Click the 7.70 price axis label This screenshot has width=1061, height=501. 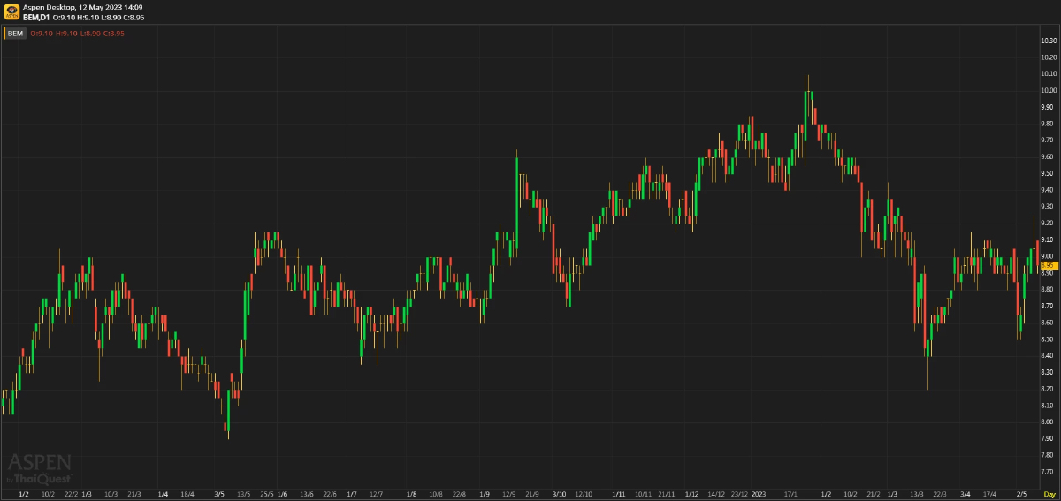(x=1048, y=472)
